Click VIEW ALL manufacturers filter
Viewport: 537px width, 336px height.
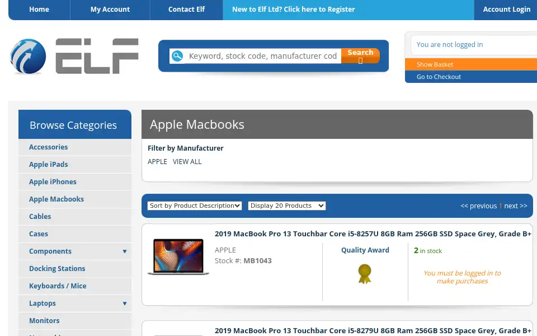[187, 162]
